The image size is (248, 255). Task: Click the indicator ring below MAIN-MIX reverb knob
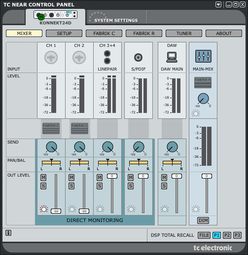pyautogui.click(x=196, y=113)
